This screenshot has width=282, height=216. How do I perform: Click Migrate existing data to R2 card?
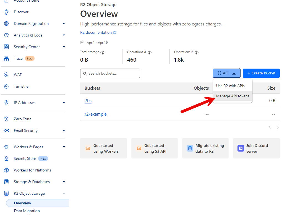coord(205,148)
